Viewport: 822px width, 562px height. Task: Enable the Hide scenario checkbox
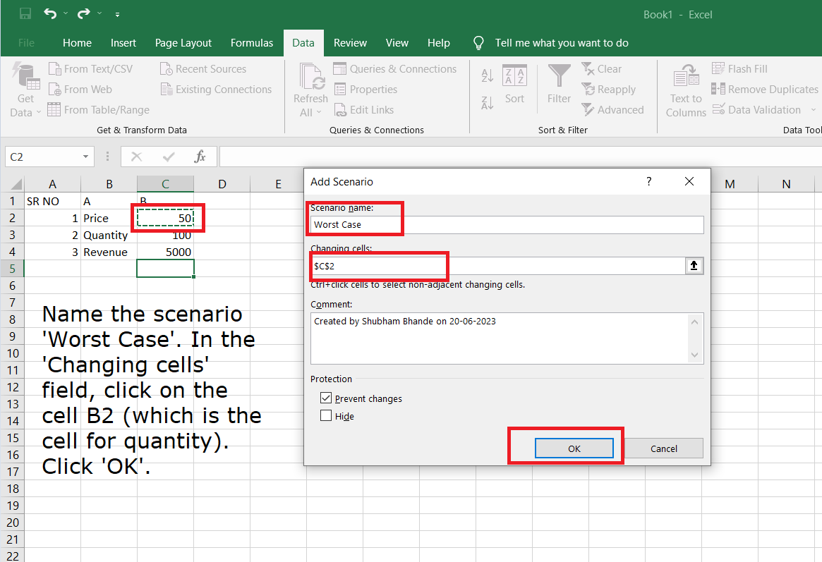tap(325, 416)
